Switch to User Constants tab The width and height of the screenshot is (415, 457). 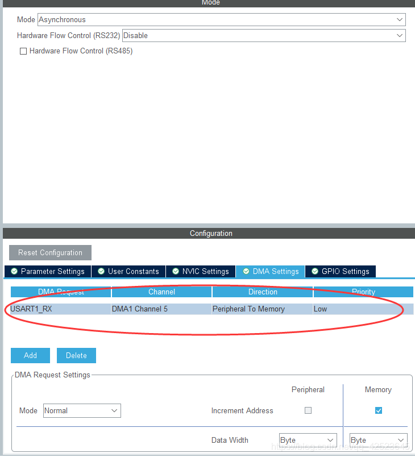tap(128, 271)
